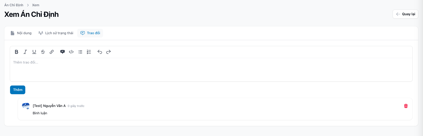Apply italic formatting
423x136 pixels.
25,52
